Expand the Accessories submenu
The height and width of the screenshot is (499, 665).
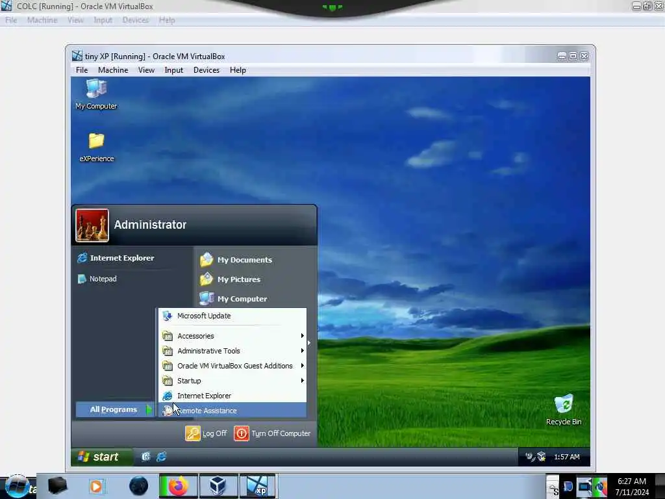point(232,336)
